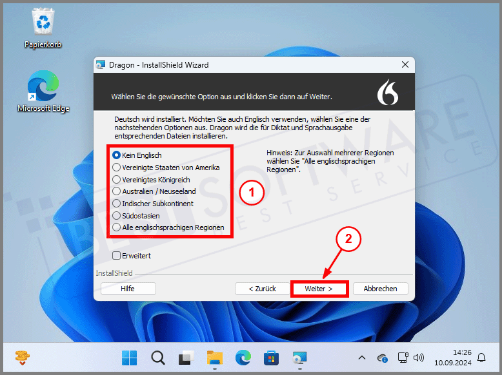This screenshot has width=502, height=375.
Task: Select the Südostasien option
Action: [x=136, y=216]
